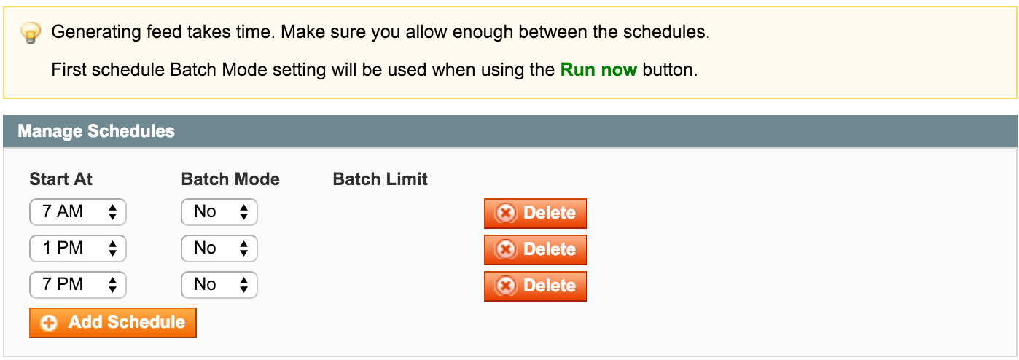1019x360 pixels.
Task: Click the stepper arrows on 1 PM select
Action: [x=112, y=249]
